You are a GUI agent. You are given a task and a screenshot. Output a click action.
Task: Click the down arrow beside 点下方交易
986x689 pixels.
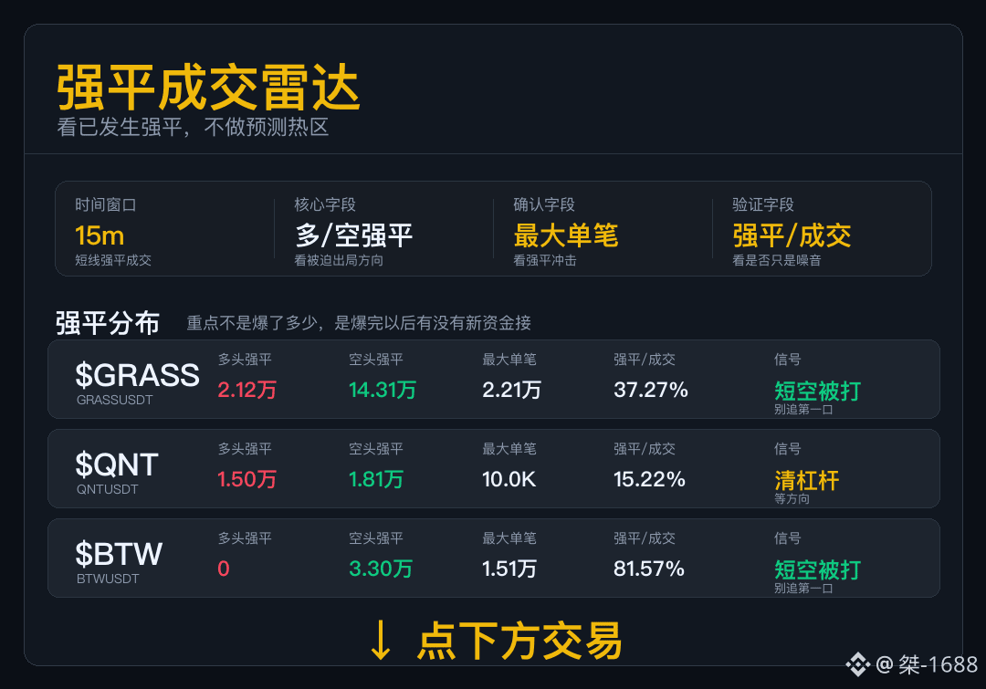380,640
